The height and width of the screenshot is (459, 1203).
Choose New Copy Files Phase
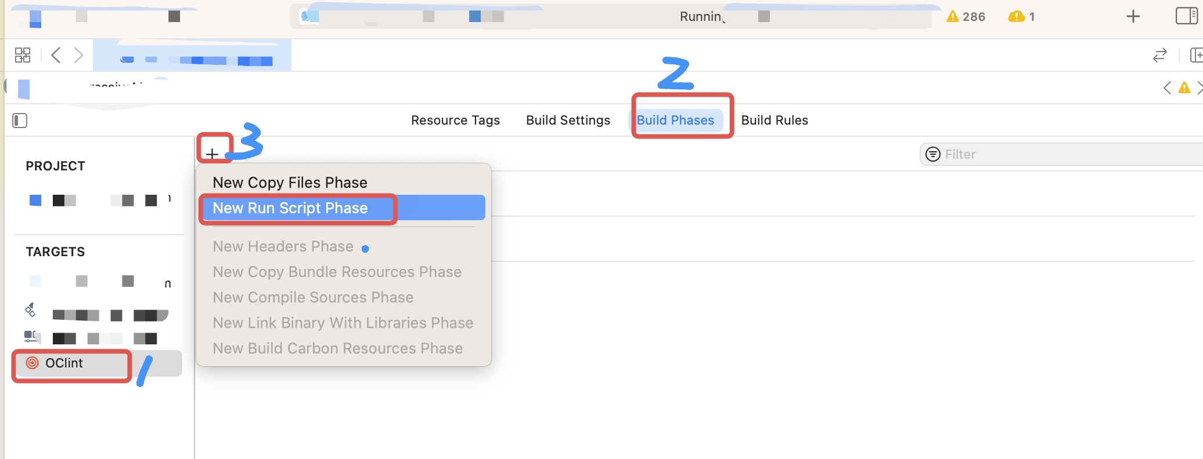point(290,183)
